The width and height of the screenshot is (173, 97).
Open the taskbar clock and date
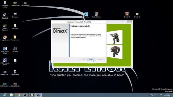point(167,95)
